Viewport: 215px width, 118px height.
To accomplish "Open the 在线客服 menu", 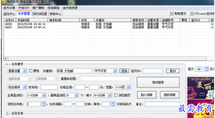I will point(54,8).
